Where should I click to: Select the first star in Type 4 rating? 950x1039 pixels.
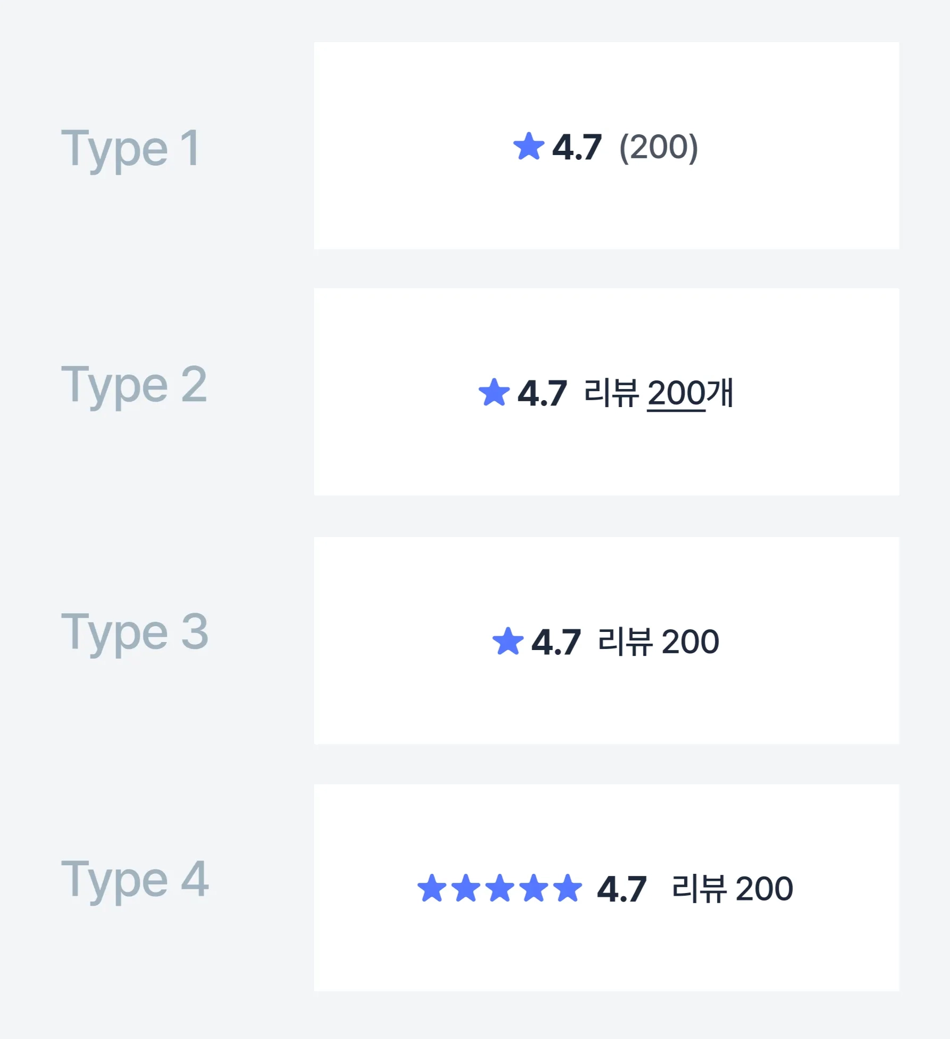click(432, 888)
